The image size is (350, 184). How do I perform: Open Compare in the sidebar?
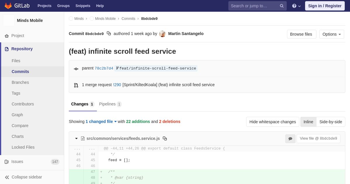[33, 126]
